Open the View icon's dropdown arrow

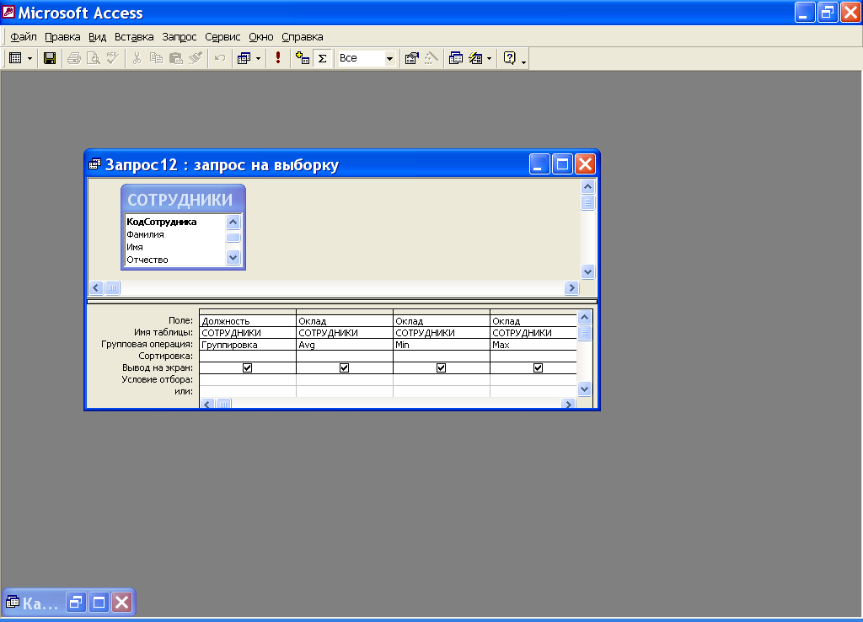29,58
